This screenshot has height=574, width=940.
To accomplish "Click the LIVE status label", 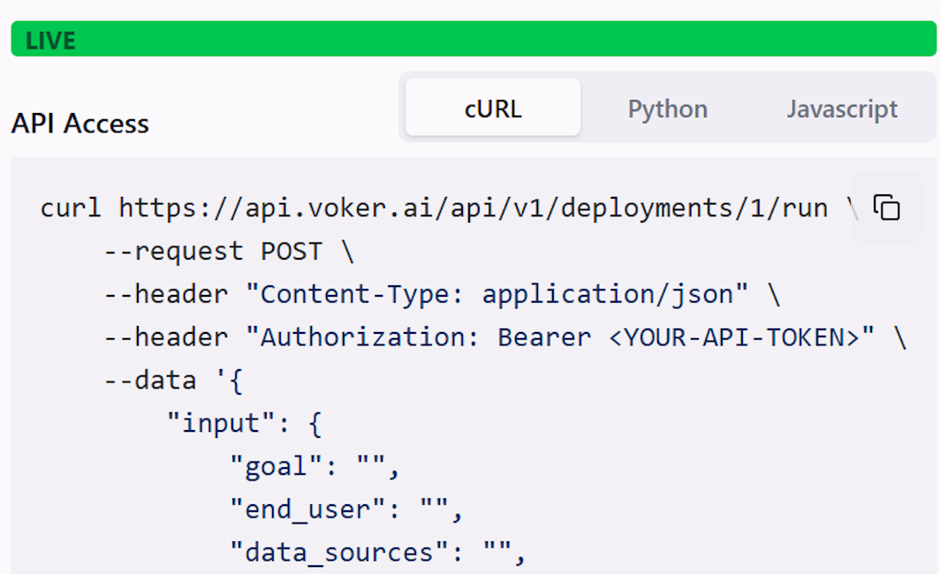I will coord(50,41).
